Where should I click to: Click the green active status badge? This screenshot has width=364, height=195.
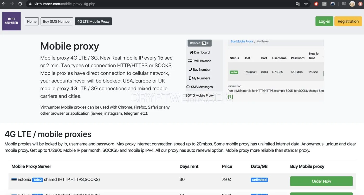(234, 72)
